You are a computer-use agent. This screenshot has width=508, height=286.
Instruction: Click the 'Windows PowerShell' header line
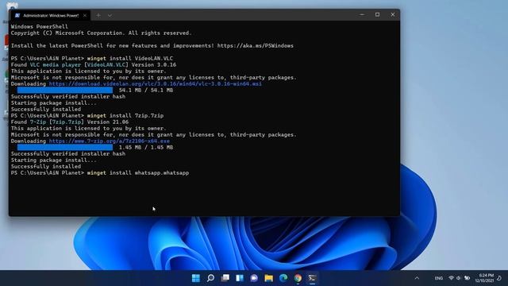coord(40,26)
